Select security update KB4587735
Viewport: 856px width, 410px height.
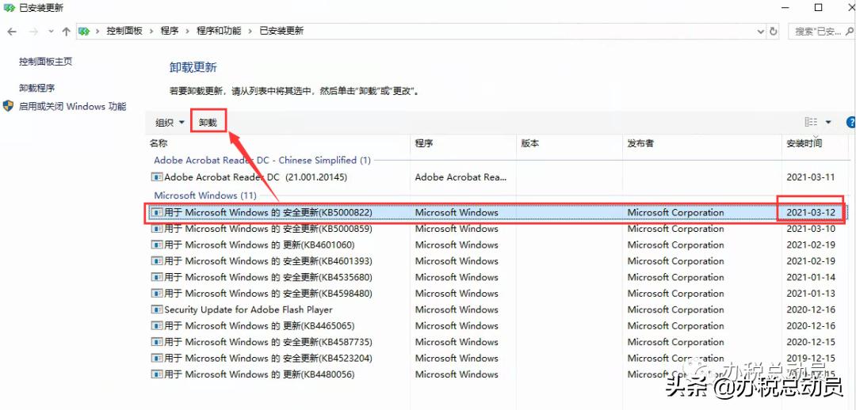click(x=499, y=343)
